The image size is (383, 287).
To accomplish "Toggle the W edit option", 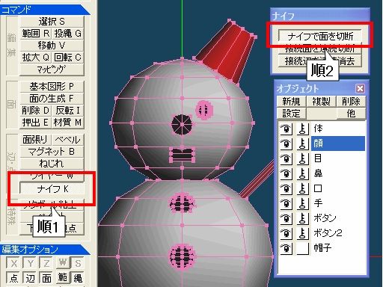I will click(x=62, y=263).
